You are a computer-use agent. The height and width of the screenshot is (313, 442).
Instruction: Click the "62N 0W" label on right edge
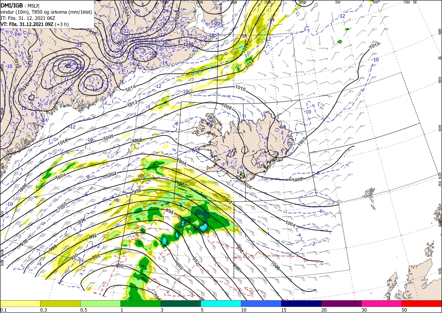click(439, 180)
